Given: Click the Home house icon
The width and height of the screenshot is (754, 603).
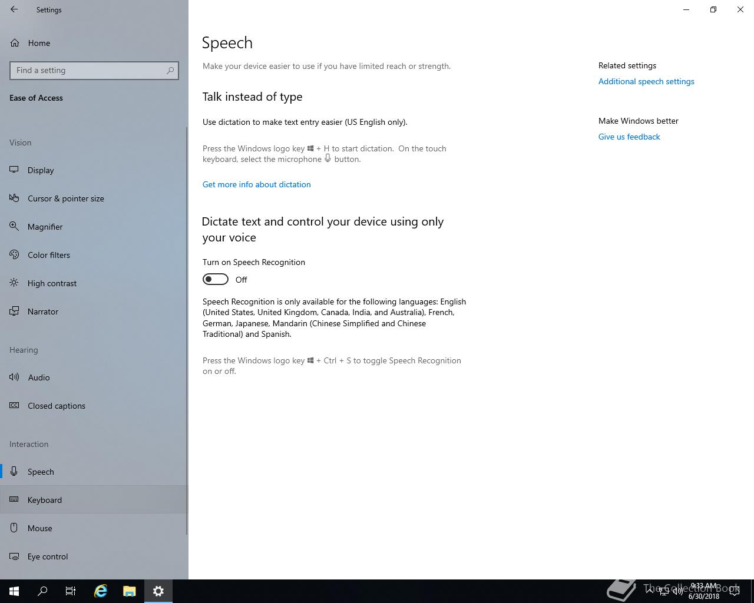Looking at the screenshot, I should [x=14, y=43].
